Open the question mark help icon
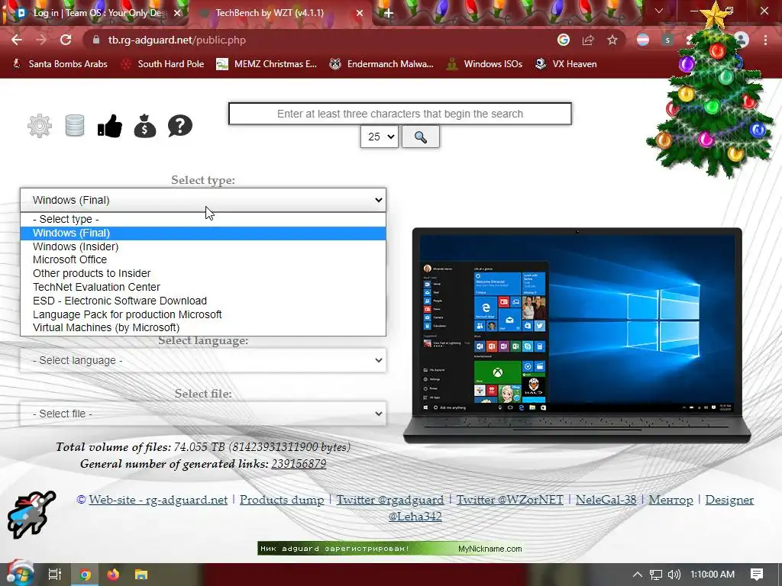The image size is (782, 586). point(180,126)
